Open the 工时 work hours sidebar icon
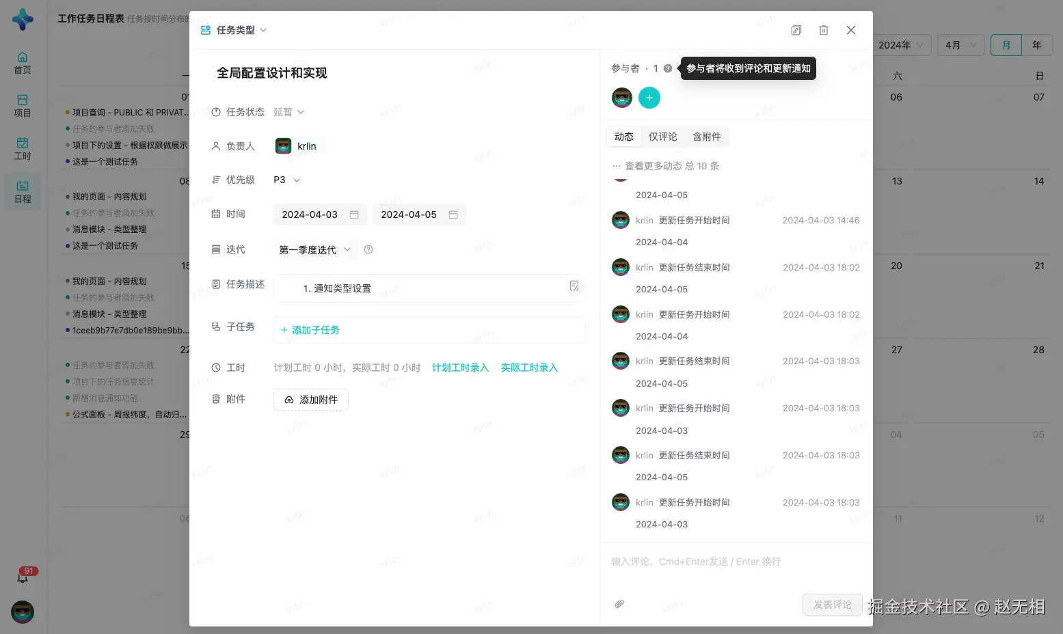Image resolution: width=1063 pixels, height=634 pixels. tap(23, 149)
